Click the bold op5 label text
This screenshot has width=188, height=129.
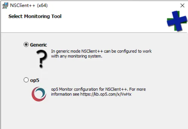[35, 80]
